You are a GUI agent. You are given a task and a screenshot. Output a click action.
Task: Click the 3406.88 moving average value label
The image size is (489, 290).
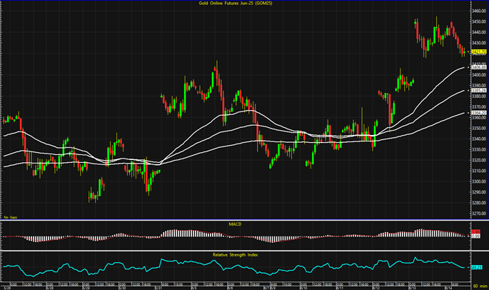coord(479,67)
